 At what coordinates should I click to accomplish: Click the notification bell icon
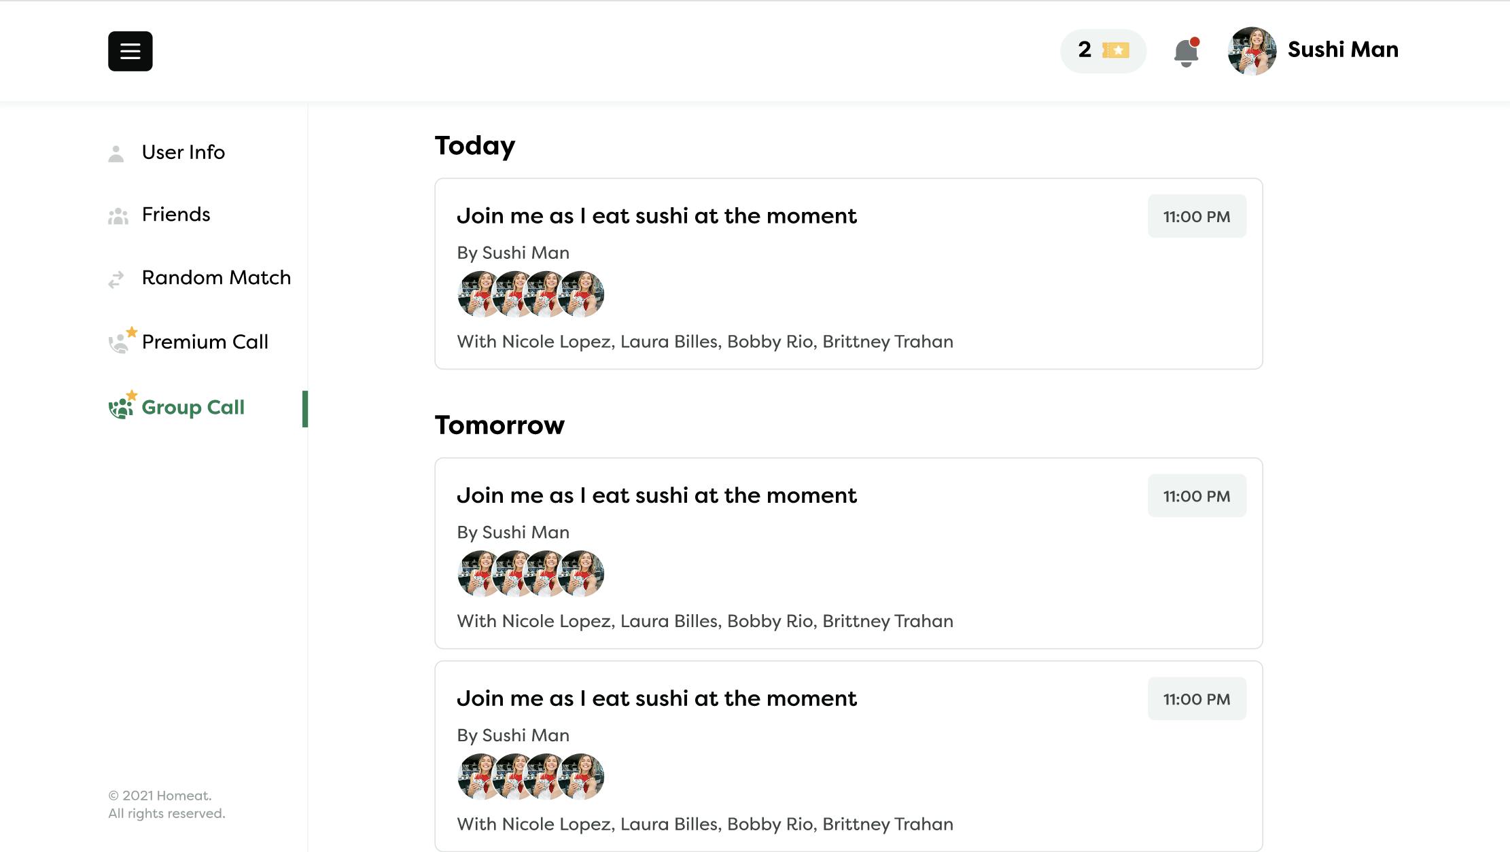tap(1186, 52)
